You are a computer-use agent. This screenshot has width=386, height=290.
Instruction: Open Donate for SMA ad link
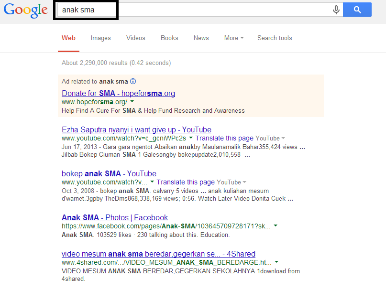point(119,94)
